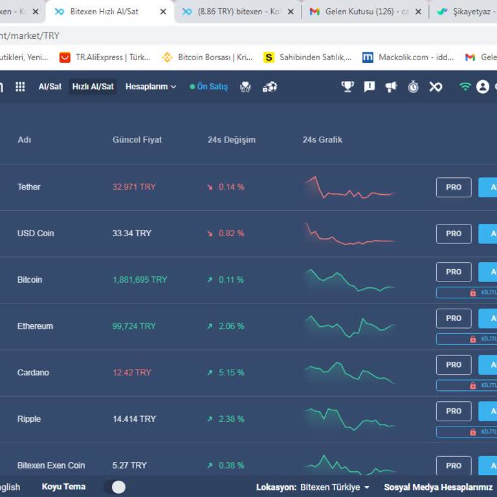Screen dimensions: 497x497
Task: Close the (8.86 TRY) bitexen tab
Action: (x=291, y=12)
